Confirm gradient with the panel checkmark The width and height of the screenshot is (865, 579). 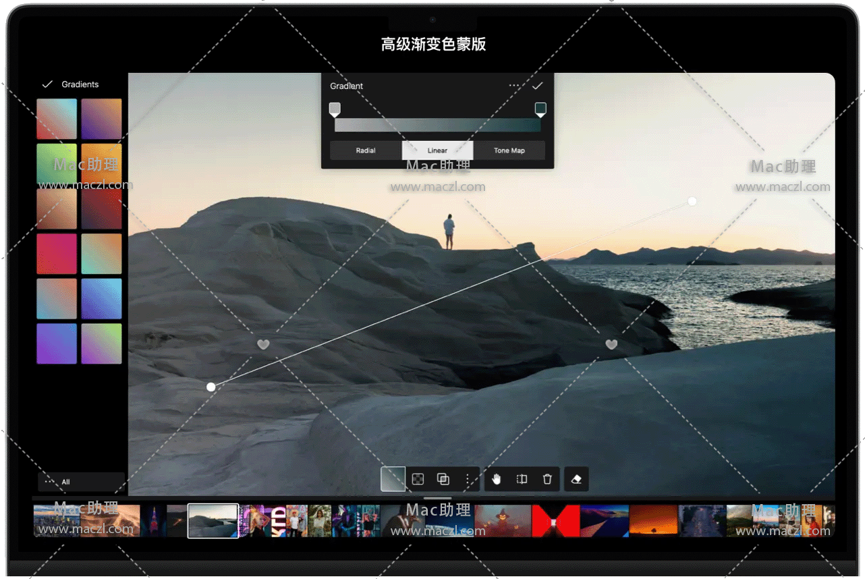537,86
